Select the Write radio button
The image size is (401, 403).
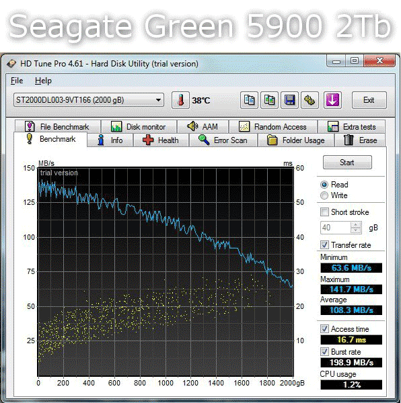[324, 195]
